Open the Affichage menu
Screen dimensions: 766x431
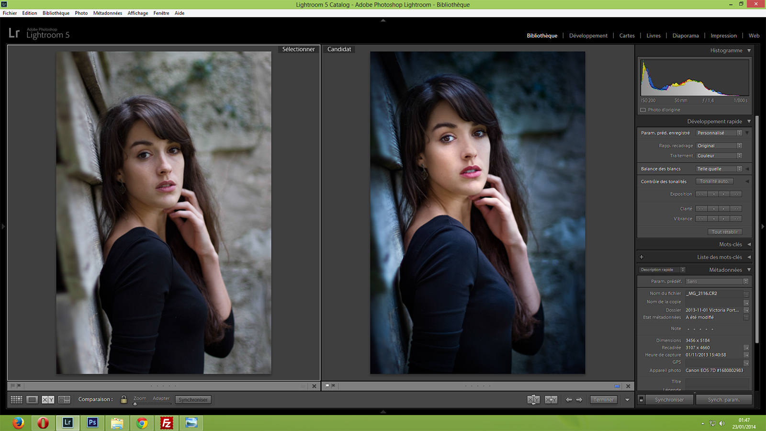(137, 13)
